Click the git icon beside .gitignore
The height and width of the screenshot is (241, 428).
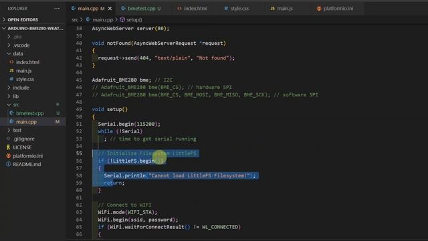click(x=9, y=139)
